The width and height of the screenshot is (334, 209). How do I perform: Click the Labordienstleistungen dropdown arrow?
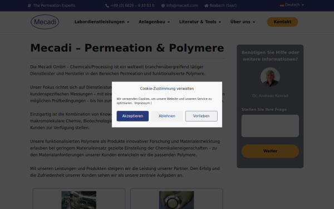128,22
